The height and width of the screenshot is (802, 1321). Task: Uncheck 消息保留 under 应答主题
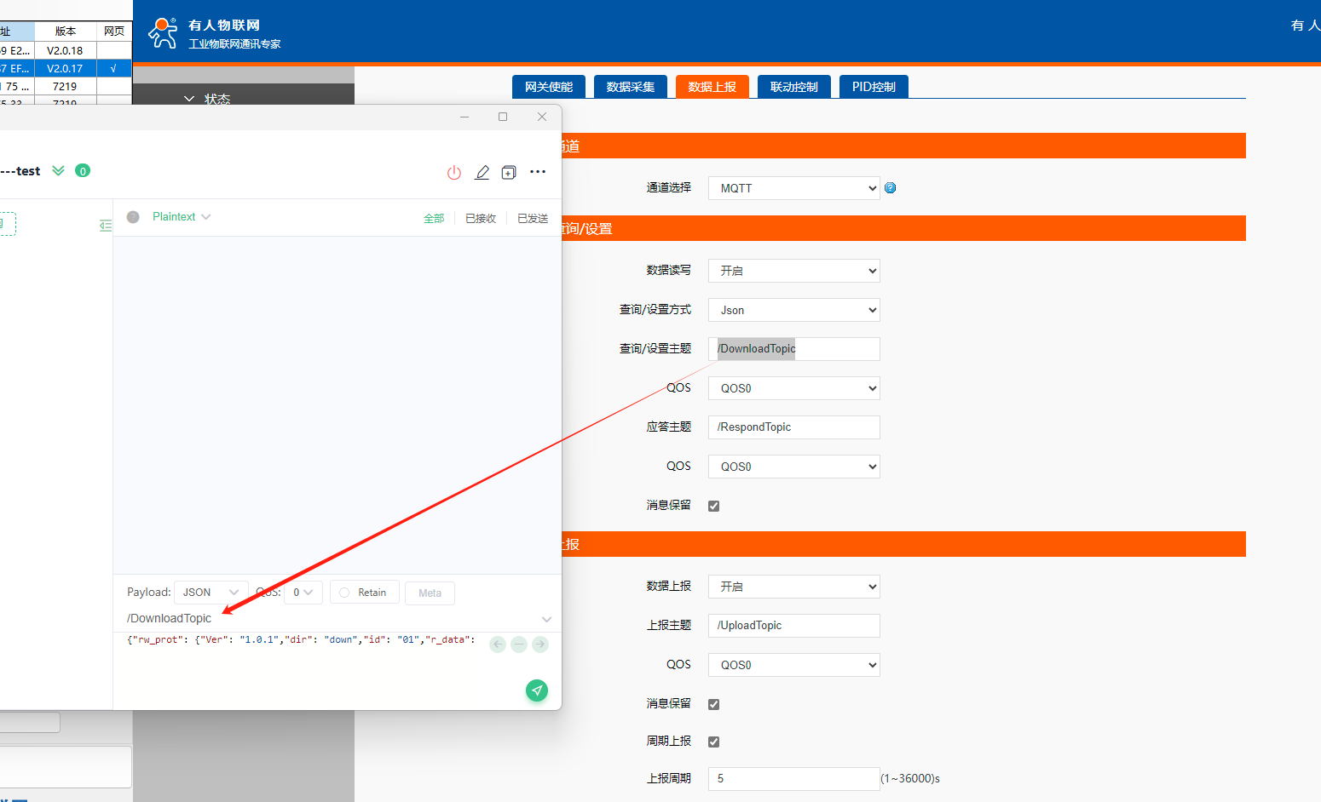pos(714,506)
